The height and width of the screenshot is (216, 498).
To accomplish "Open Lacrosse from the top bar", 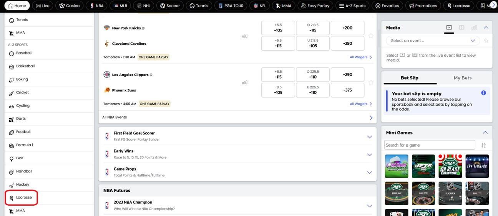I will (458, 6).
